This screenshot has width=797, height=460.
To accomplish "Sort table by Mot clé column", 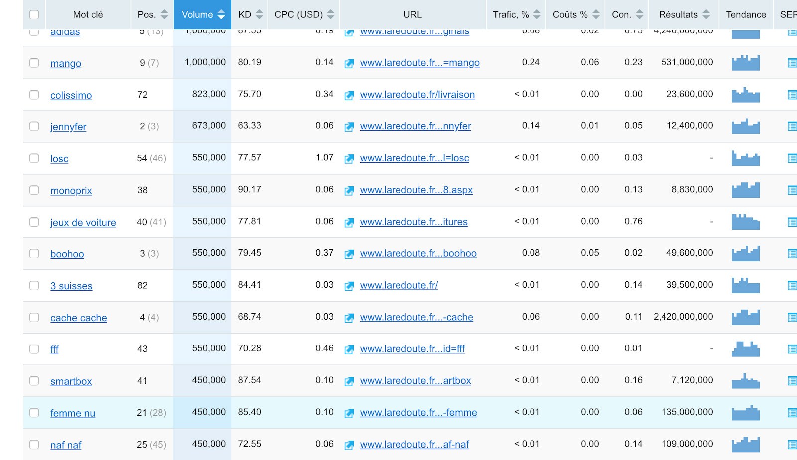I will (88, 15).
